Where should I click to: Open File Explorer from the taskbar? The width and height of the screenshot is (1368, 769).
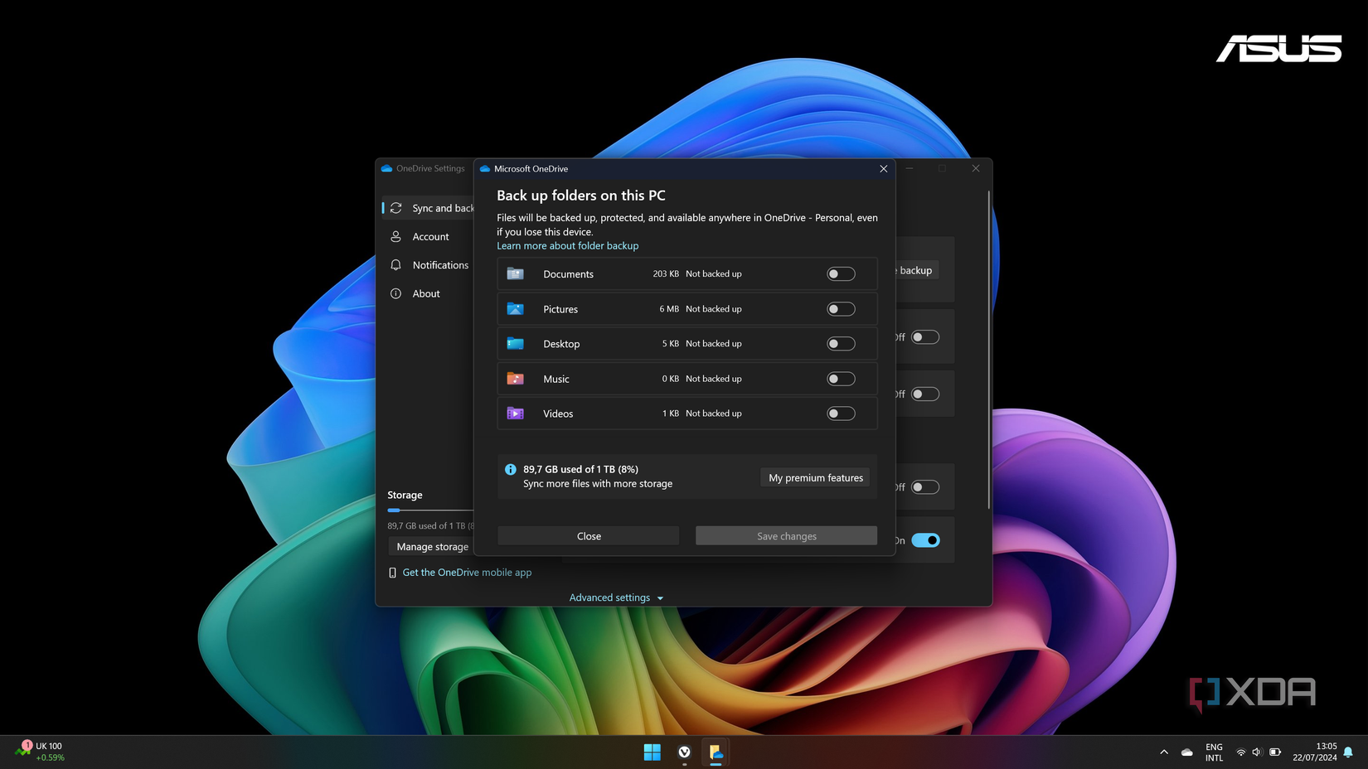point(716,752)
